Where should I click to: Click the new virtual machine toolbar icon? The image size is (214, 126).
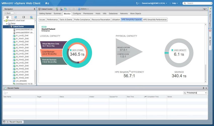point(65,9)
